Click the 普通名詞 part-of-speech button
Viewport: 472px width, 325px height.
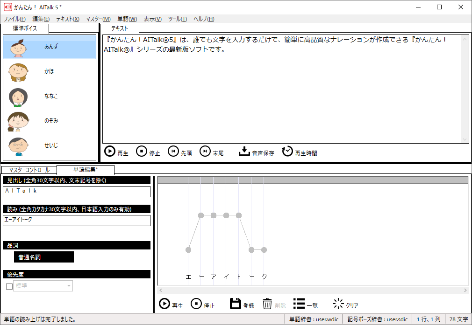click(x=43, y=256)
